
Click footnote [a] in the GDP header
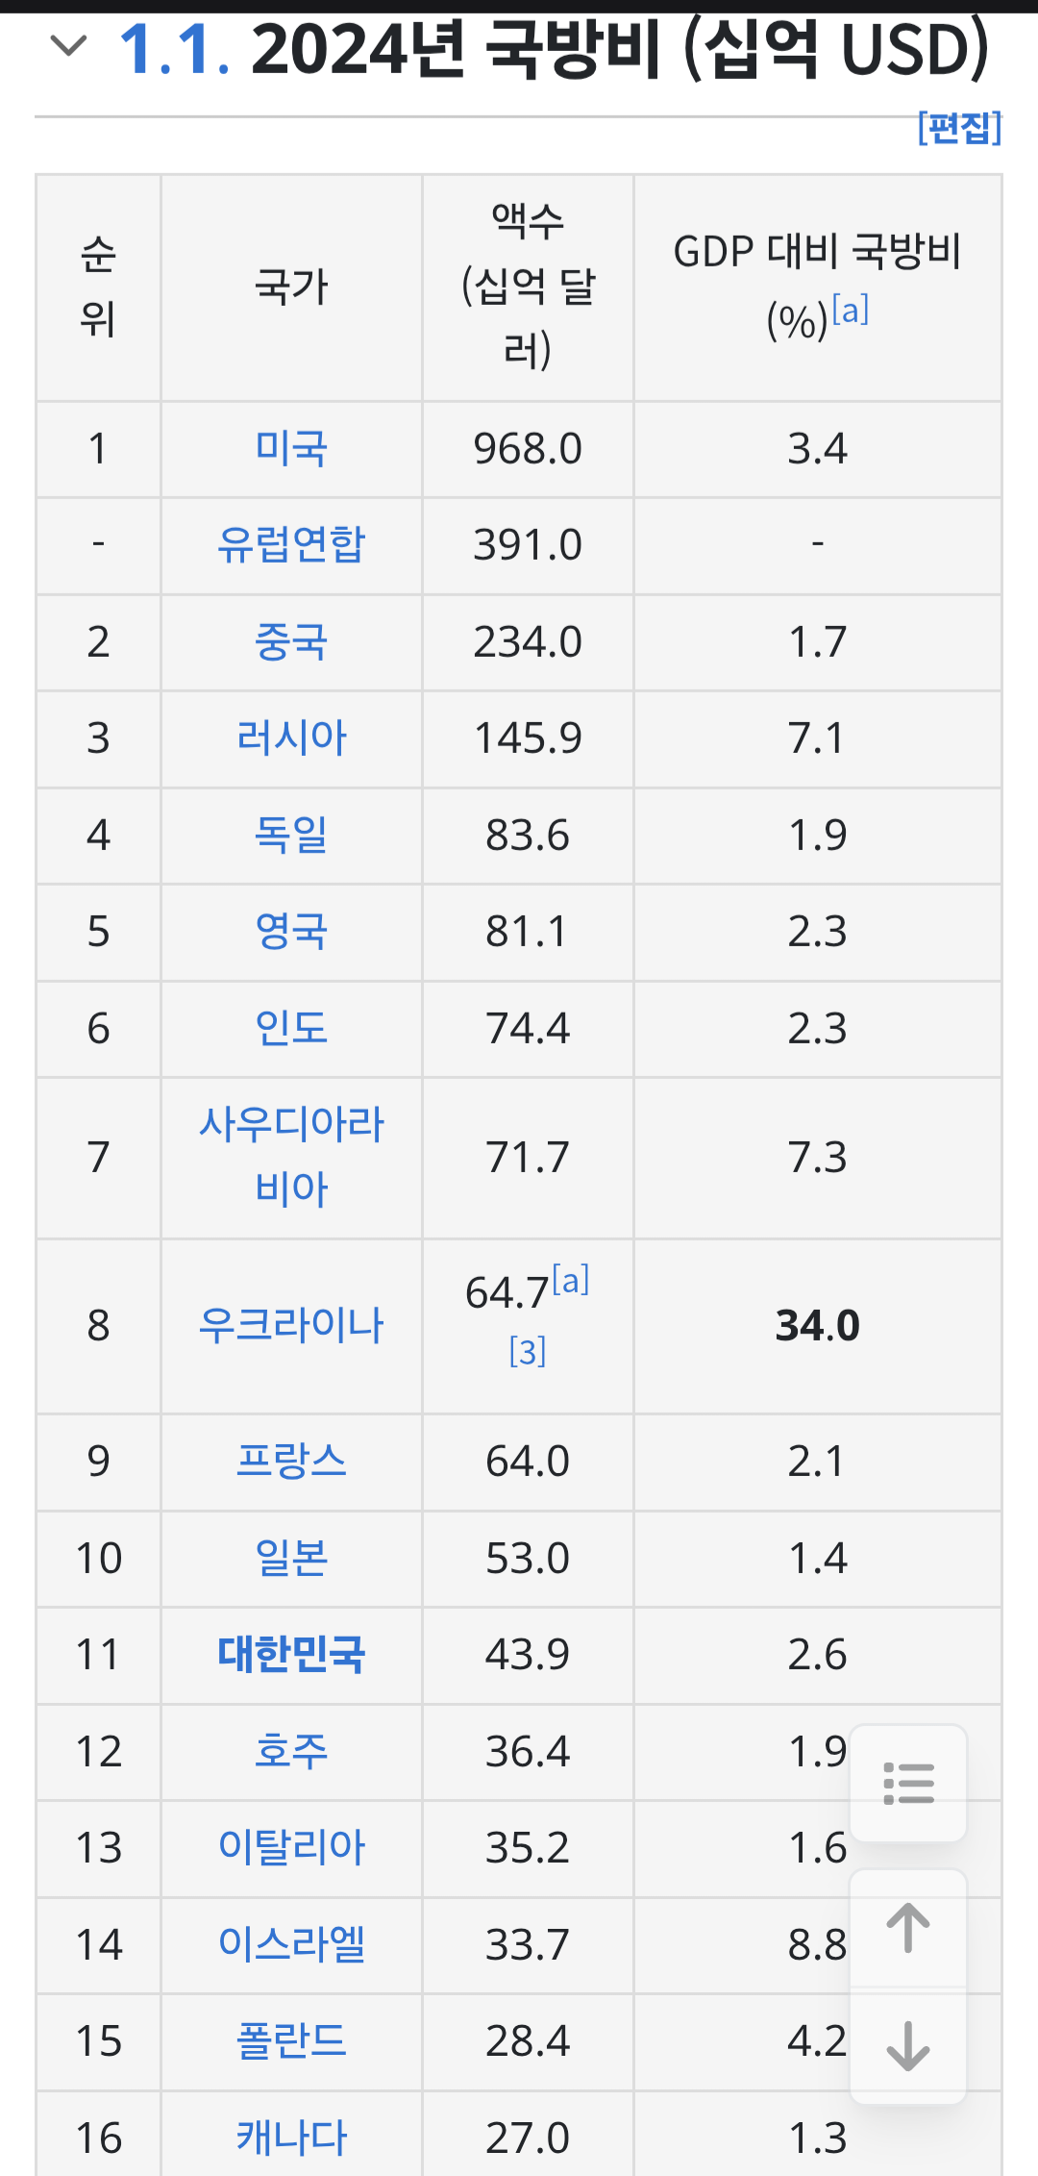click(851, 311)
